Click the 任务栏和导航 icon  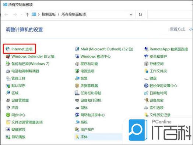(77, 93)
